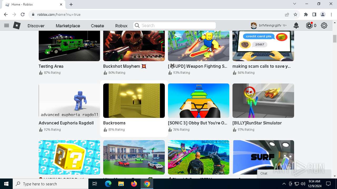
Task: Open Task View on the taskbar
Action: click(x=95, y=184)
